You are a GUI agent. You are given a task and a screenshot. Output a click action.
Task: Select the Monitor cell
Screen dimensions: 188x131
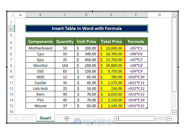click(x=41, y=65)
